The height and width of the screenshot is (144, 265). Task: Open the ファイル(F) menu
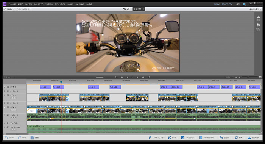click(x=12, y=4)
